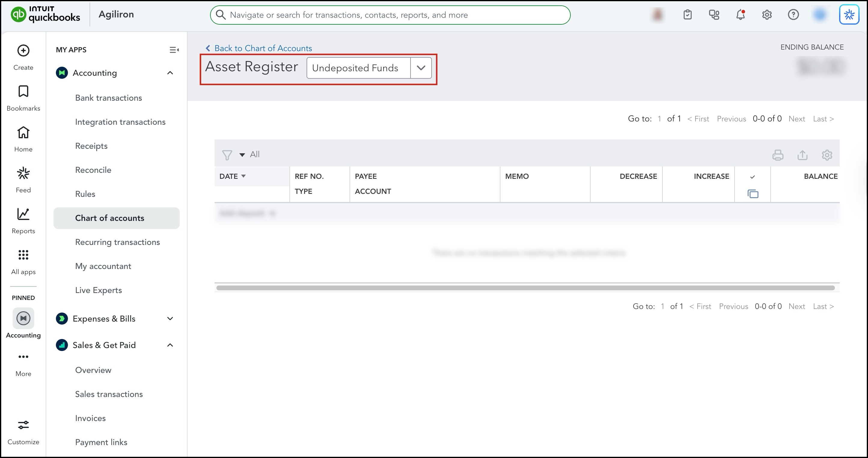Collapse the My Apps menu panel

point(174,50)
